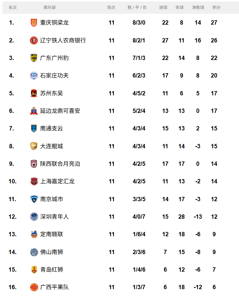Click the 苏州东吴 team crest
The width and height of the screenshot is (239, 299).
(34, 93)
